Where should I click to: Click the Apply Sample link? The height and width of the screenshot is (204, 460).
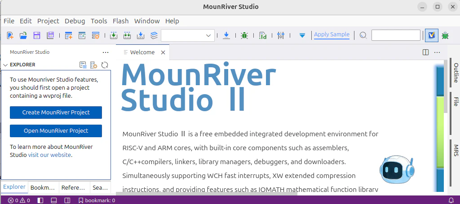[x=332, y=35]
